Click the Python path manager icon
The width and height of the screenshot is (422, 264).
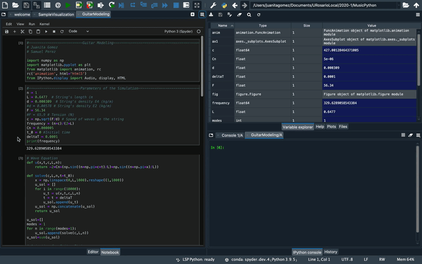(223, 5)
